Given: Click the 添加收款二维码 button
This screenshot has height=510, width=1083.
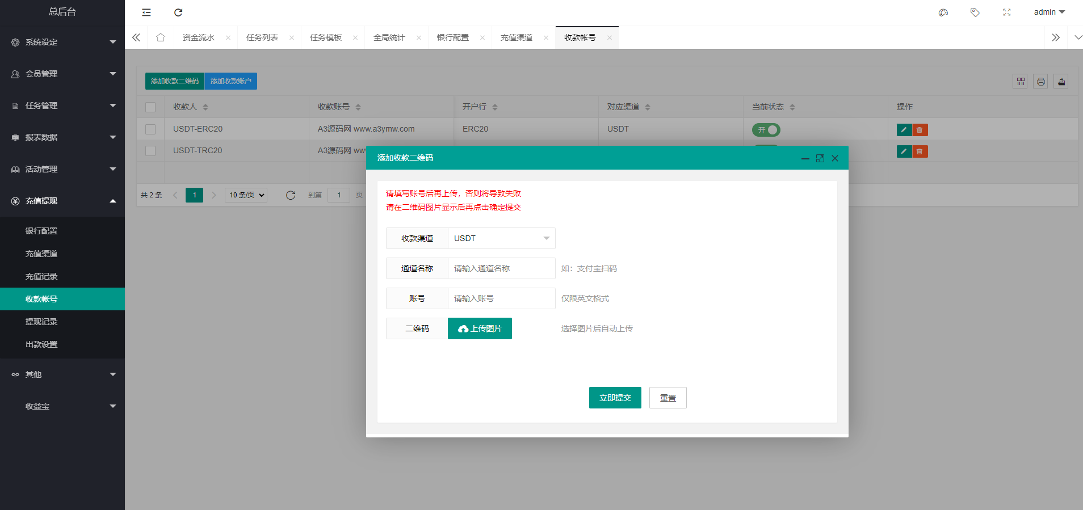Looking at the screenshot, I should [175, 81].
